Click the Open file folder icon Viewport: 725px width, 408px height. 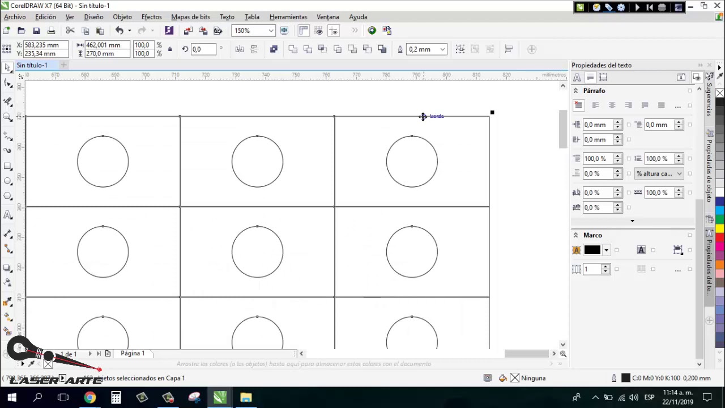(21, 31)
